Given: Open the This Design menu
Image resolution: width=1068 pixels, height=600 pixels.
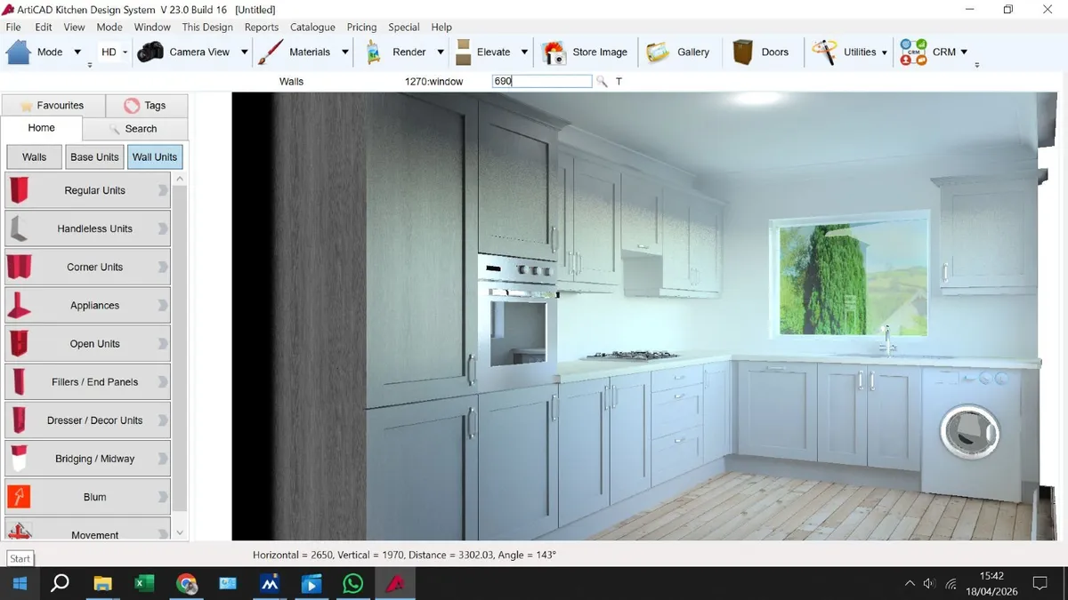Looking at the screenshot, I should click(207, 27).
